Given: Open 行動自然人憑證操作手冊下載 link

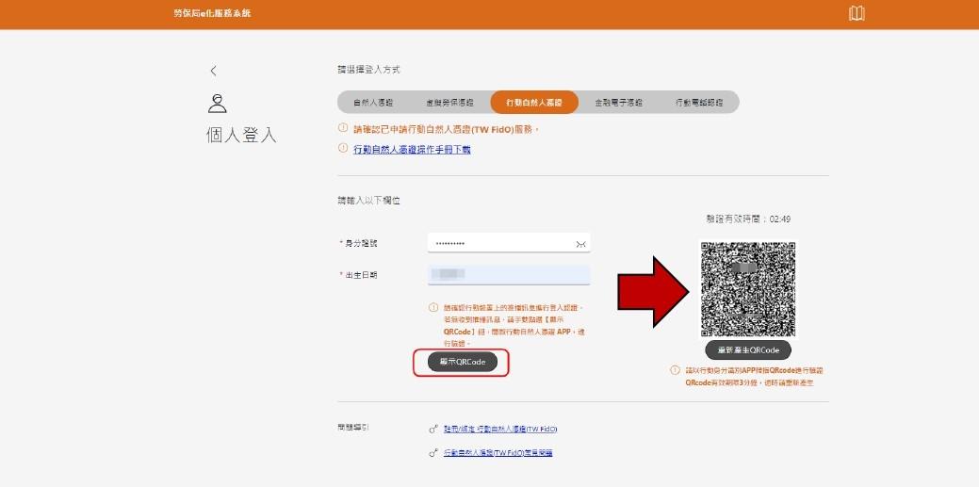Looking at the screenshot, I should (x=412, y=150).
